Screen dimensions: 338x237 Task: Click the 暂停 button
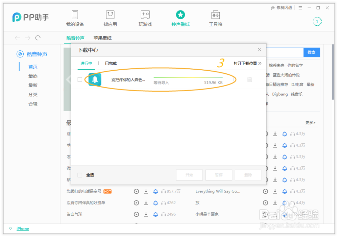(219, 175)
